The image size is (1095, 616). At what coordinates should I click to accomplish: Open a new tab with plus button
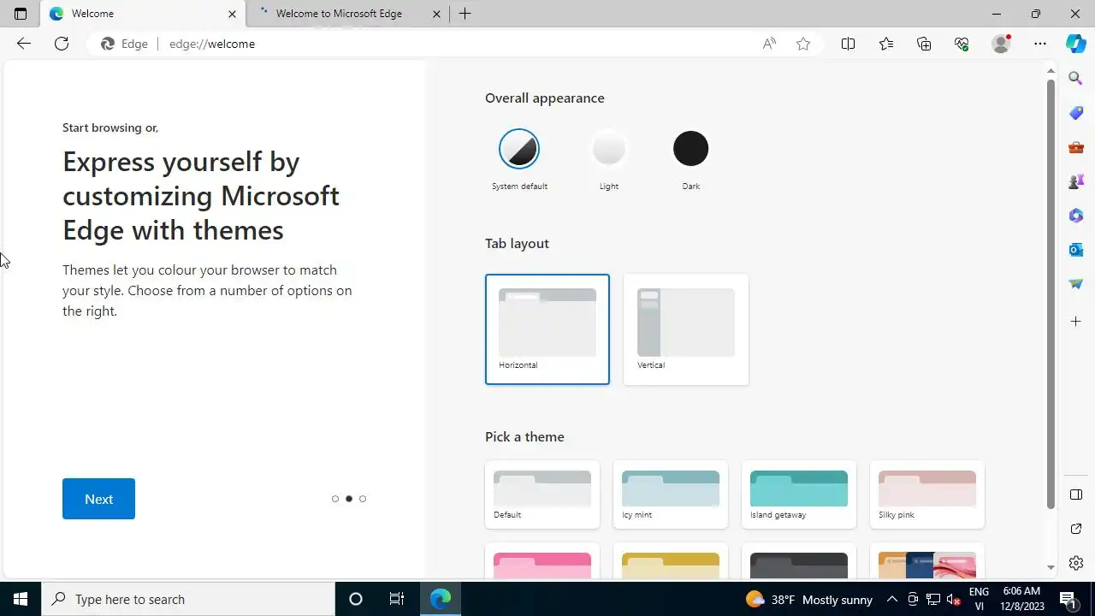[x=465, y=14]
